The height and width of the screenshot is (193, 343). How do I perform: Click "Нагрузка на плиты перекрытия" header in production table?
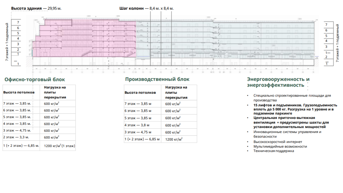coord(176,92)
